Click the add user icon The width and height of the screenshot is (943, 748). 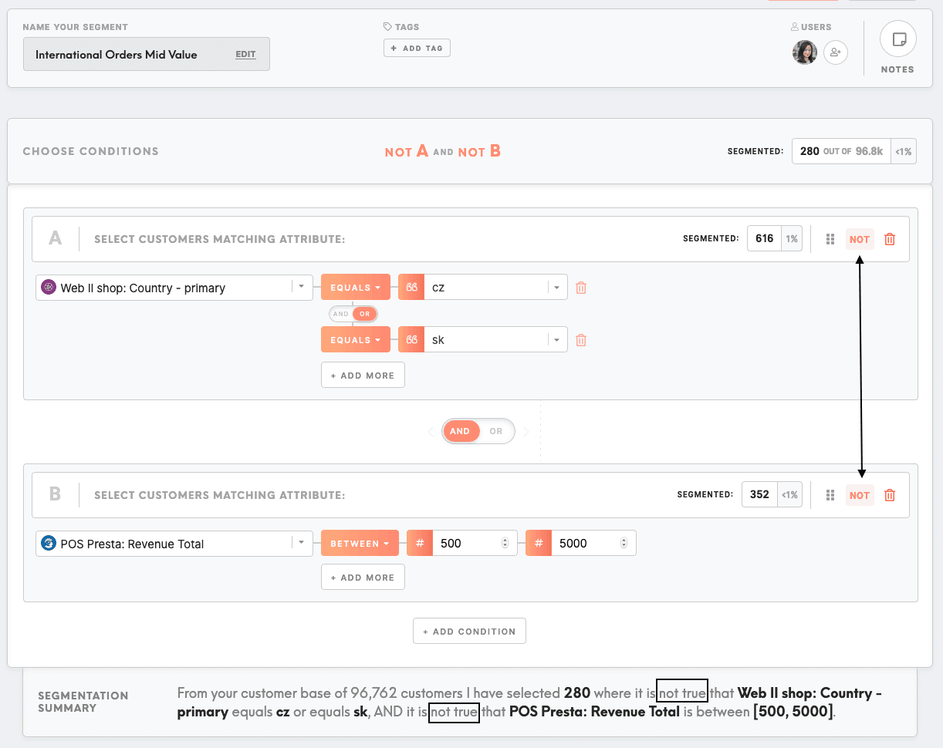[836, 52]
